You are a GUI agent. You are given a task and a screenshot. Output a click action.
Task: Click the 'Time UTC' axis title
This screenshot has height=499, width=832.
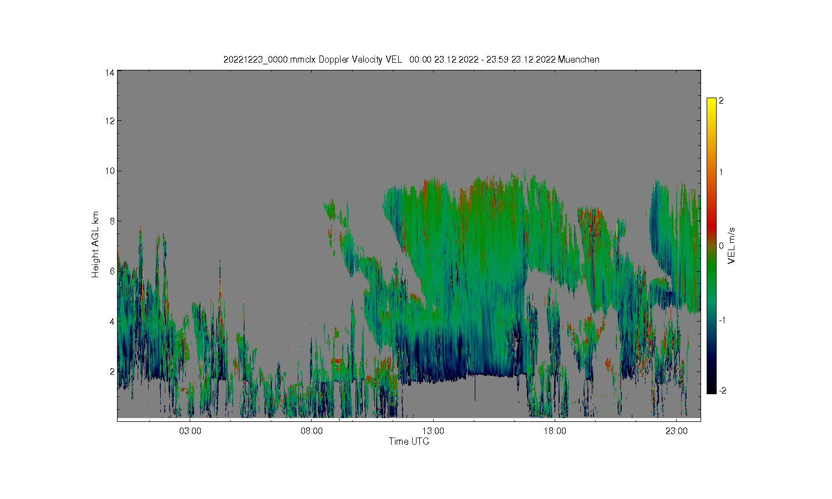pos(409,441)
